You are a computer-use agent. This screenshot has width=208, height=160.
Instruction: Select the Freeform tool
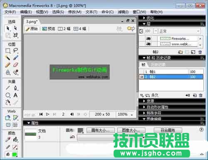(x=8, y=102)
